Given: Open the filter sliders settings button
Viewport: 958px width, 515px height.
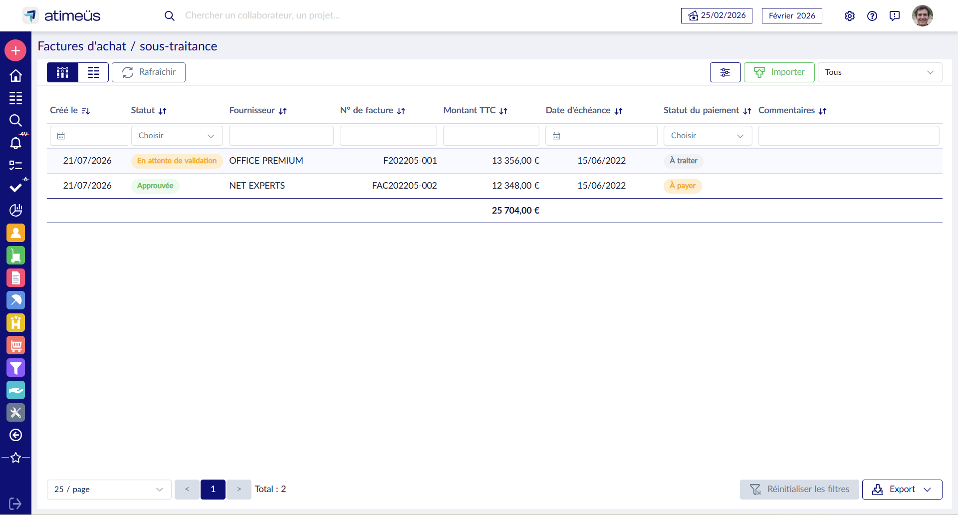Looking at the screenshot, I should tap(725, 72).
